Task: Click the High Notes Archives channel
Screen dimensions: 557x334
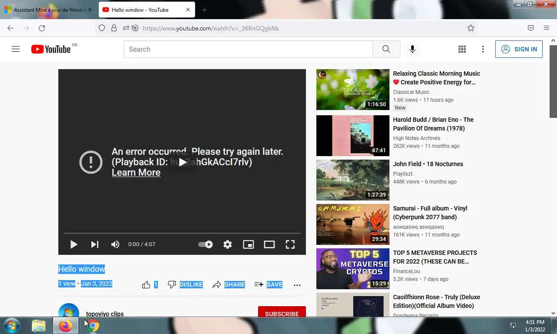Action: click(x=416, y=138)
